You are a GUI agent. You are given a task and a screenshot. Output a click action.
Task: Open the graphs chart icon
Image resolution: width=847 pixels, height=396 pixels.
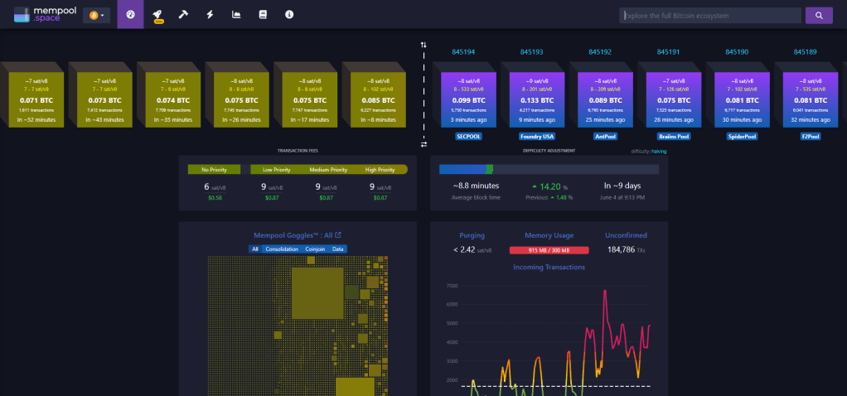tap(236, 14)
